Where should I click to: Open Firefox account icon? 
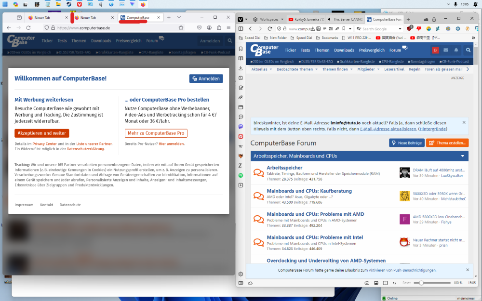(209, 27)
